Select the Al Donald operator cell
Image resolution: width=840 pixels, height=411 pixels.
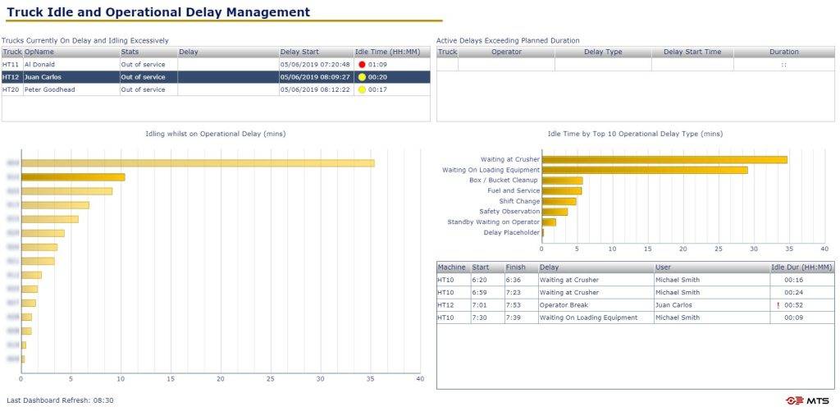pyautogui.click(x=71, y=64)
